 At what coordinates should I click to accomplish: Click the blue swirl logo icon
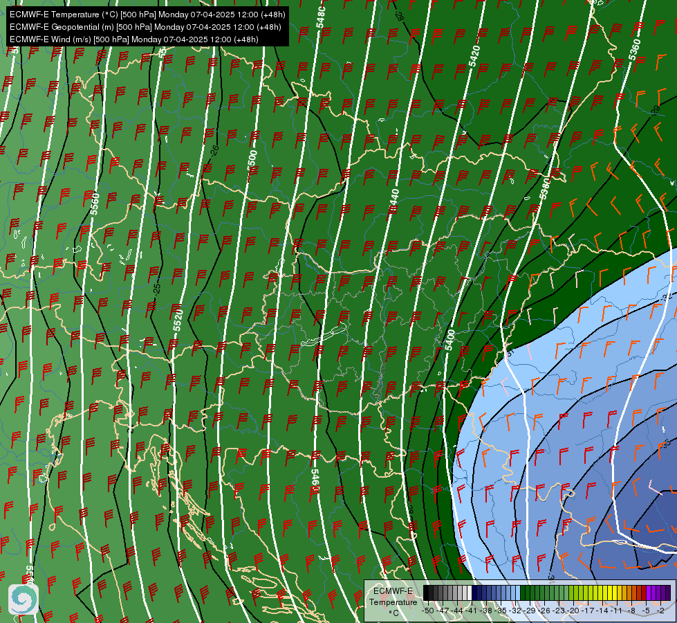tap(24, 599)
